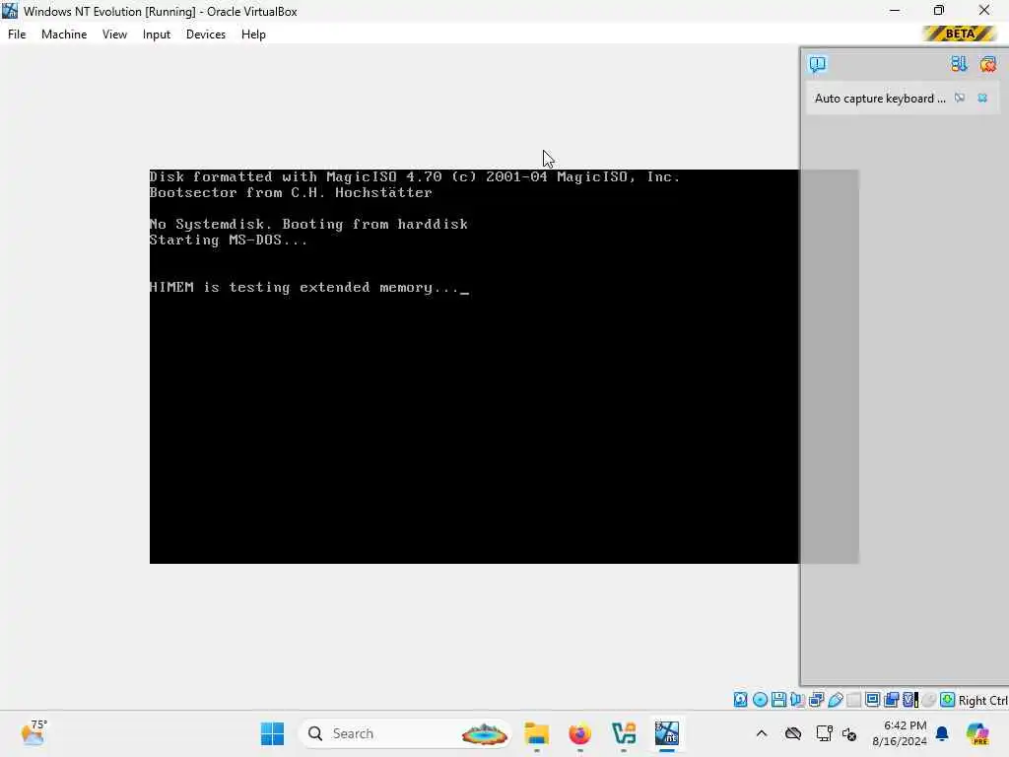Toggle the notification center speech-bubble icon

coord(818,64)
